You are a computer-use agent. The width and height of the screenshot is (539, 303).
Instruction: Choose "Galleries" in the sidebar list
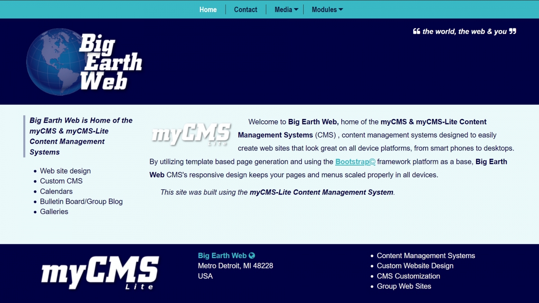point(54,211)
